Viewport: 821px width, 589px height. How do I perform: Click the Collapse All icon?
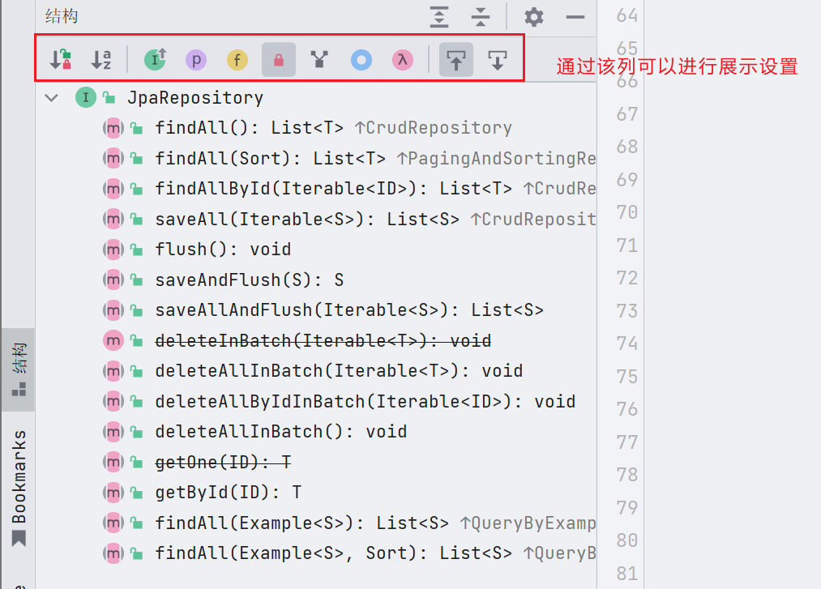(481, 17)
